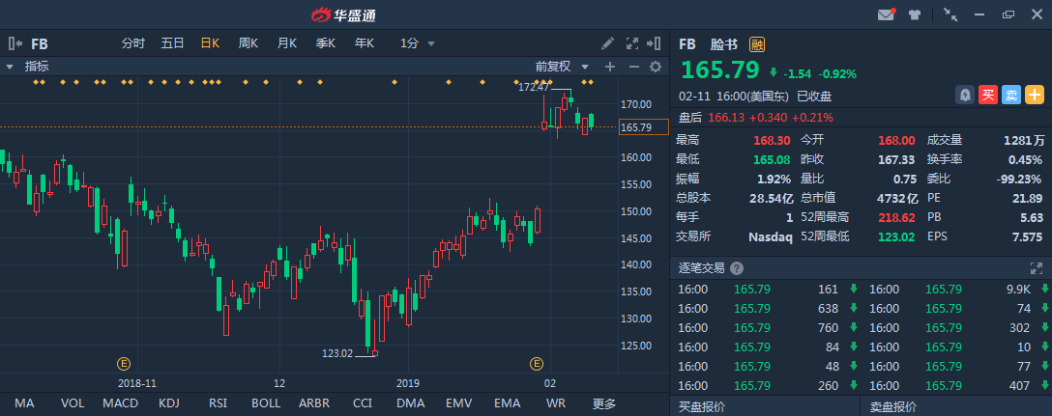Set a price alert with bell icon
The image size is (1052, 416).
pos(965,95)
